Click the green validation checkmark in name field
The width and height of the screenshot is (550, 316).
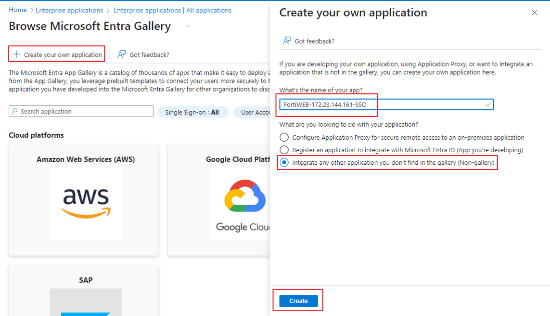pos(488,104)
